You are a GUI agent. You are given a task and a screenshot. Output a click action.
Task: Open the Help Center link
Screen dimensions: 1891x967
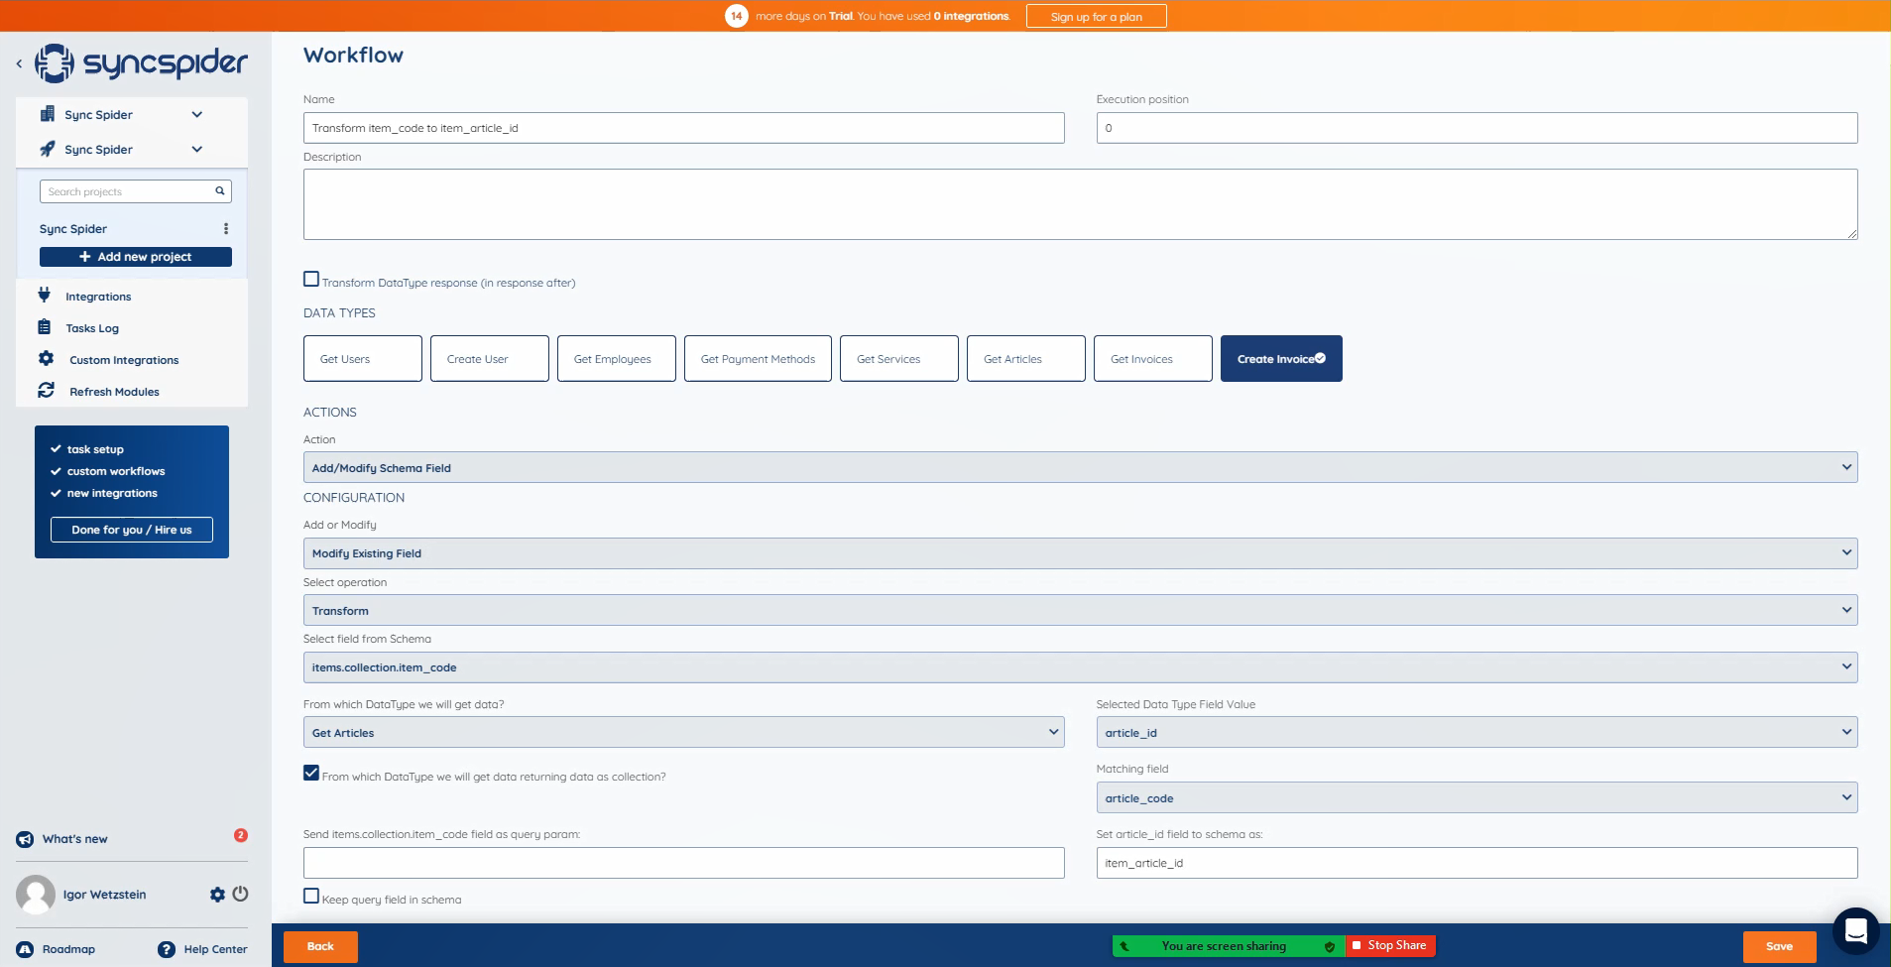[x=215, y=949]
